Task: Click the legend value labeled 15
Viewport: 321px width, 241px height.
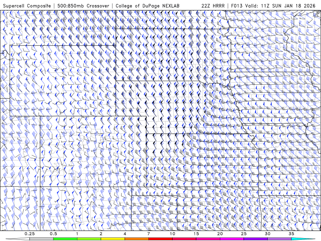Action: (196, 234)
